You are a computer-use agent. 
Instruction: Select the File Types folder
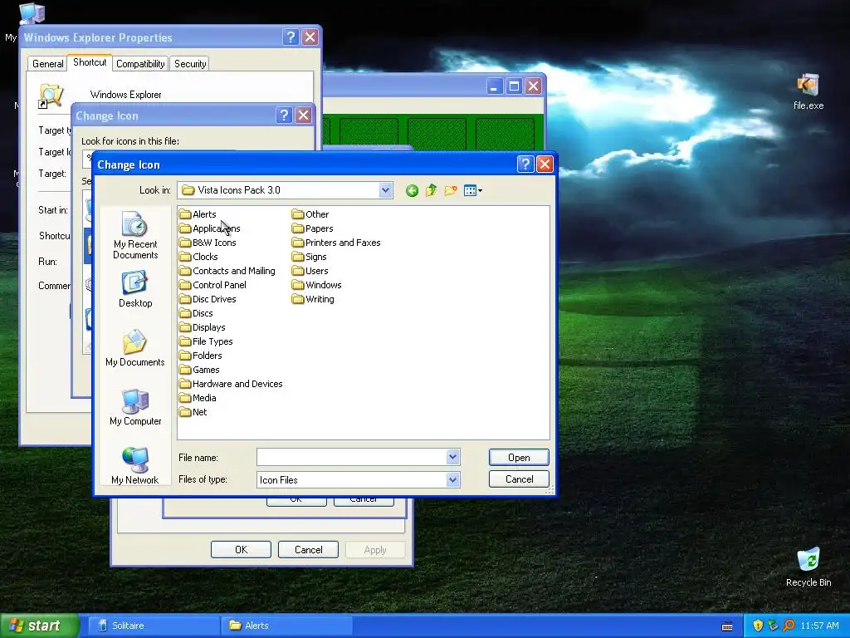point(206,341)
